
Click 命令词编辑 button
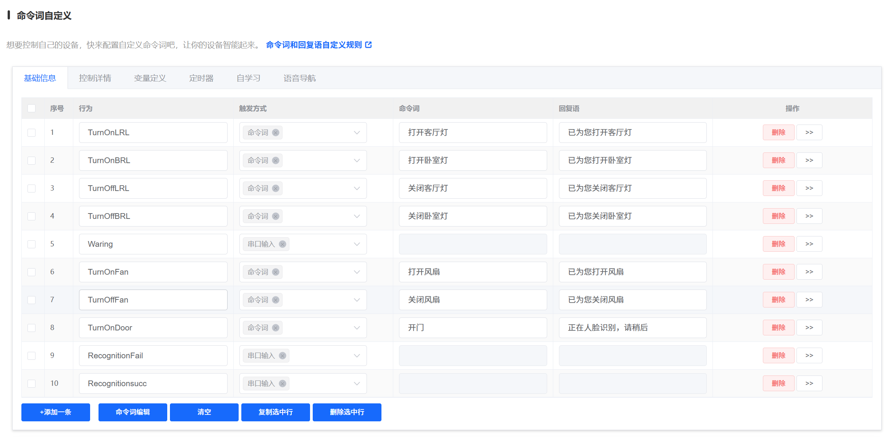(133, 412)
